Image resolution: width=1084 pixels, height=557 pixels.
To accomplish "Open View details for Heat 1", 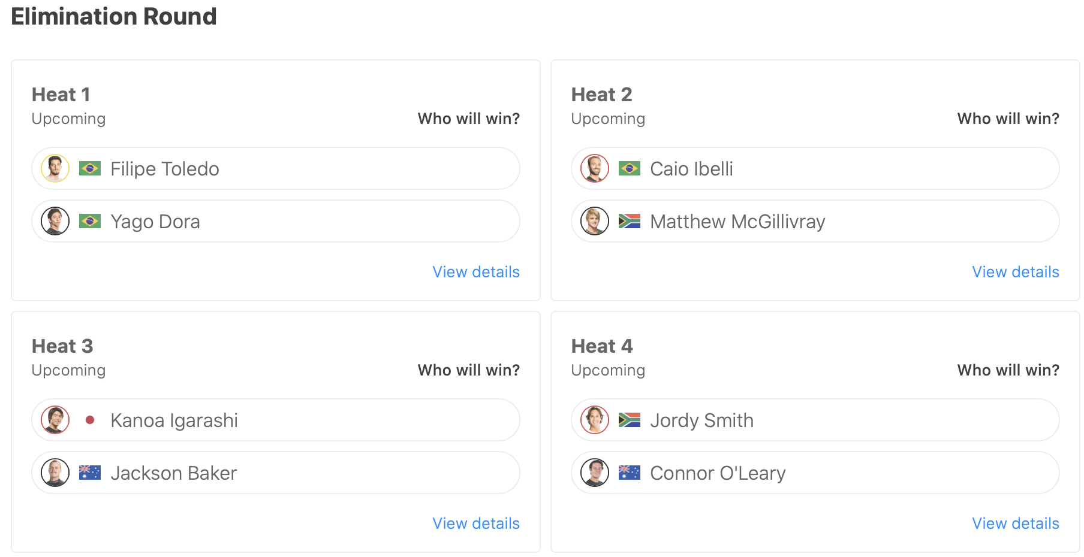I will [x=476, y=272].
